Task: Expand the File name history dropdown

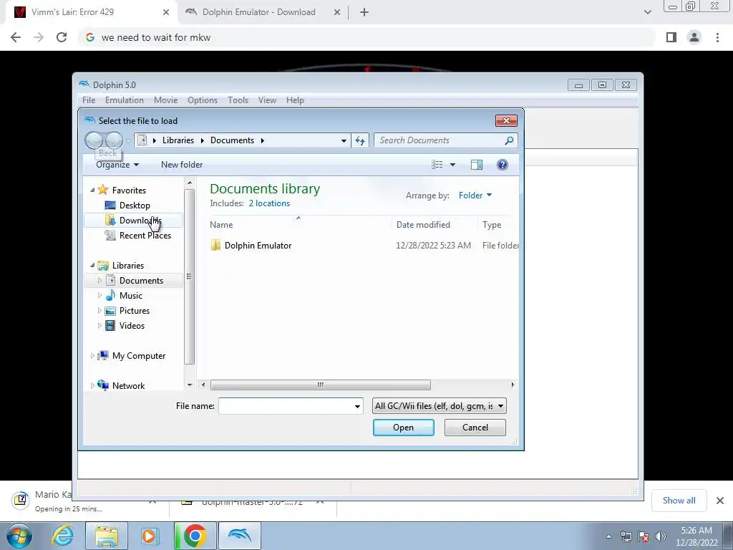Action: 357,407
